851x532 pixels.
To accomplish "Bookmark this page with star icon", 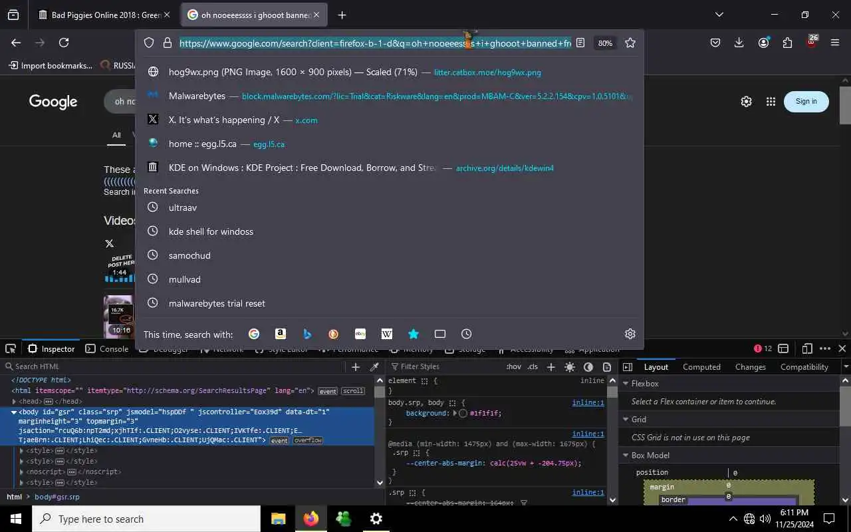I will click(630, 43).
